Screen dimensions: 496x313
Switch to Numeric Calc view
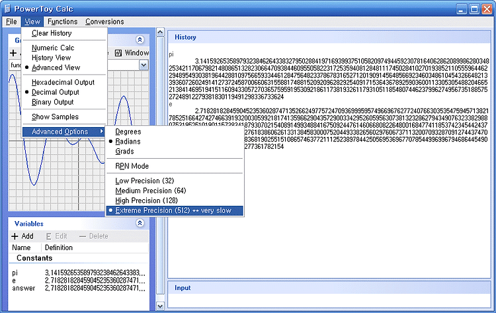coord(65,48)
